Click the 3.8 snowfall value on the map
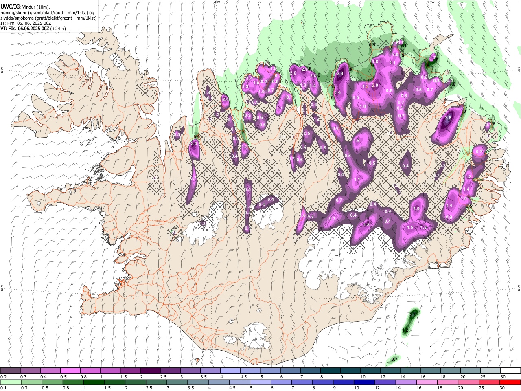Screen dimensions: 521x391 (448, 118)
